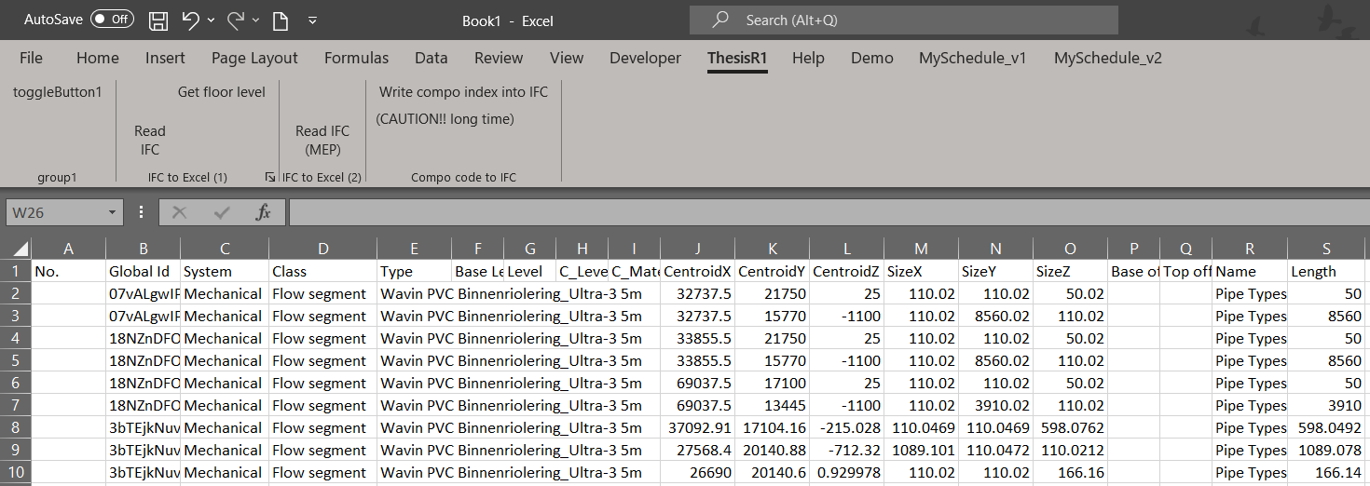The height and width of the screenshot is (486, 1370).
Task: Switch to MySchedule_v2 tab
Action: point(1107,58)
